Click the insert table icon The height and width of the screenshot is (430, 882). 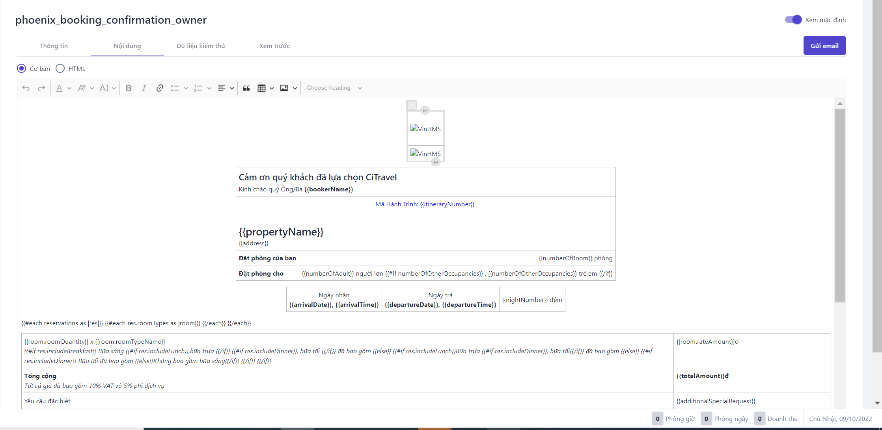261,88
